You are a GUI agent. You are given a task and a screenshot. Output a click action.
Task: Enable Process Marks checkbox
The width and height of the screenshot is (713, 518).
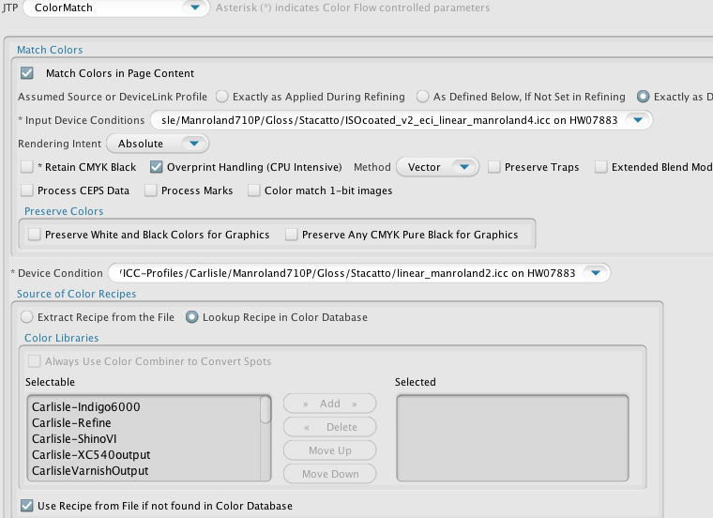click(151, 190)
